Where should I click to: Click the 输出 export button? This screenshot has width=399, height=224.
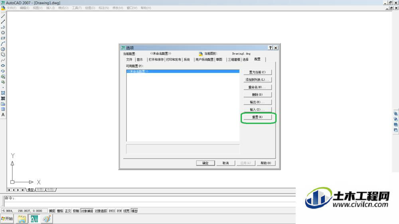(257, 102)
